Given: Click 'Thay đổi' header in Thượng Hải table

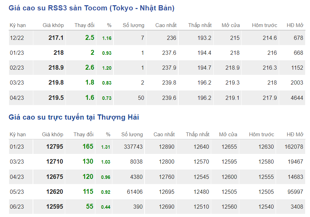Looking at the screenshot, I should click(83, 134).
